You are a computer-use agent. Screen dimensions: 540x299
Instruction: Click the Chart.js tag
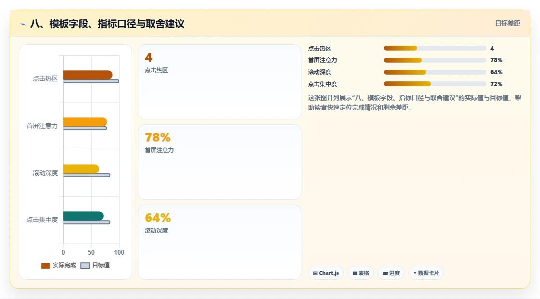326,273
